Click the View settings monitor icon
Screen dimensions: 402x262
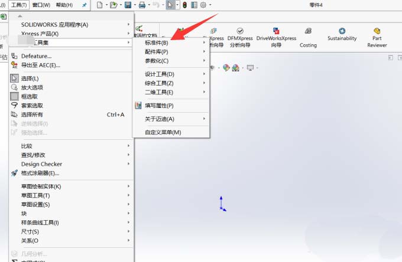(250, 67)
